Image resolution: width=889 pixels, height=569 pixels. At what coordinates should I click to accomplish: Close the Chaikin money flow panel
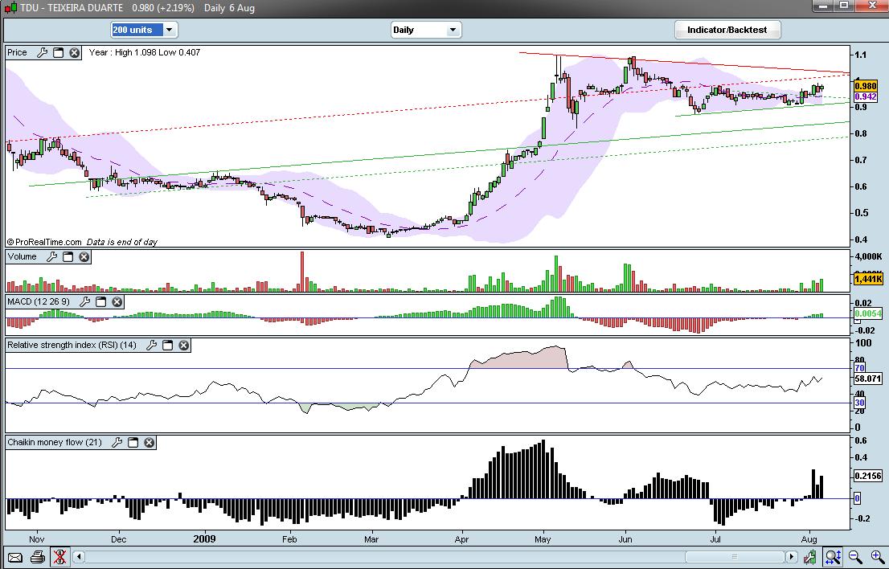click(150, 443)
